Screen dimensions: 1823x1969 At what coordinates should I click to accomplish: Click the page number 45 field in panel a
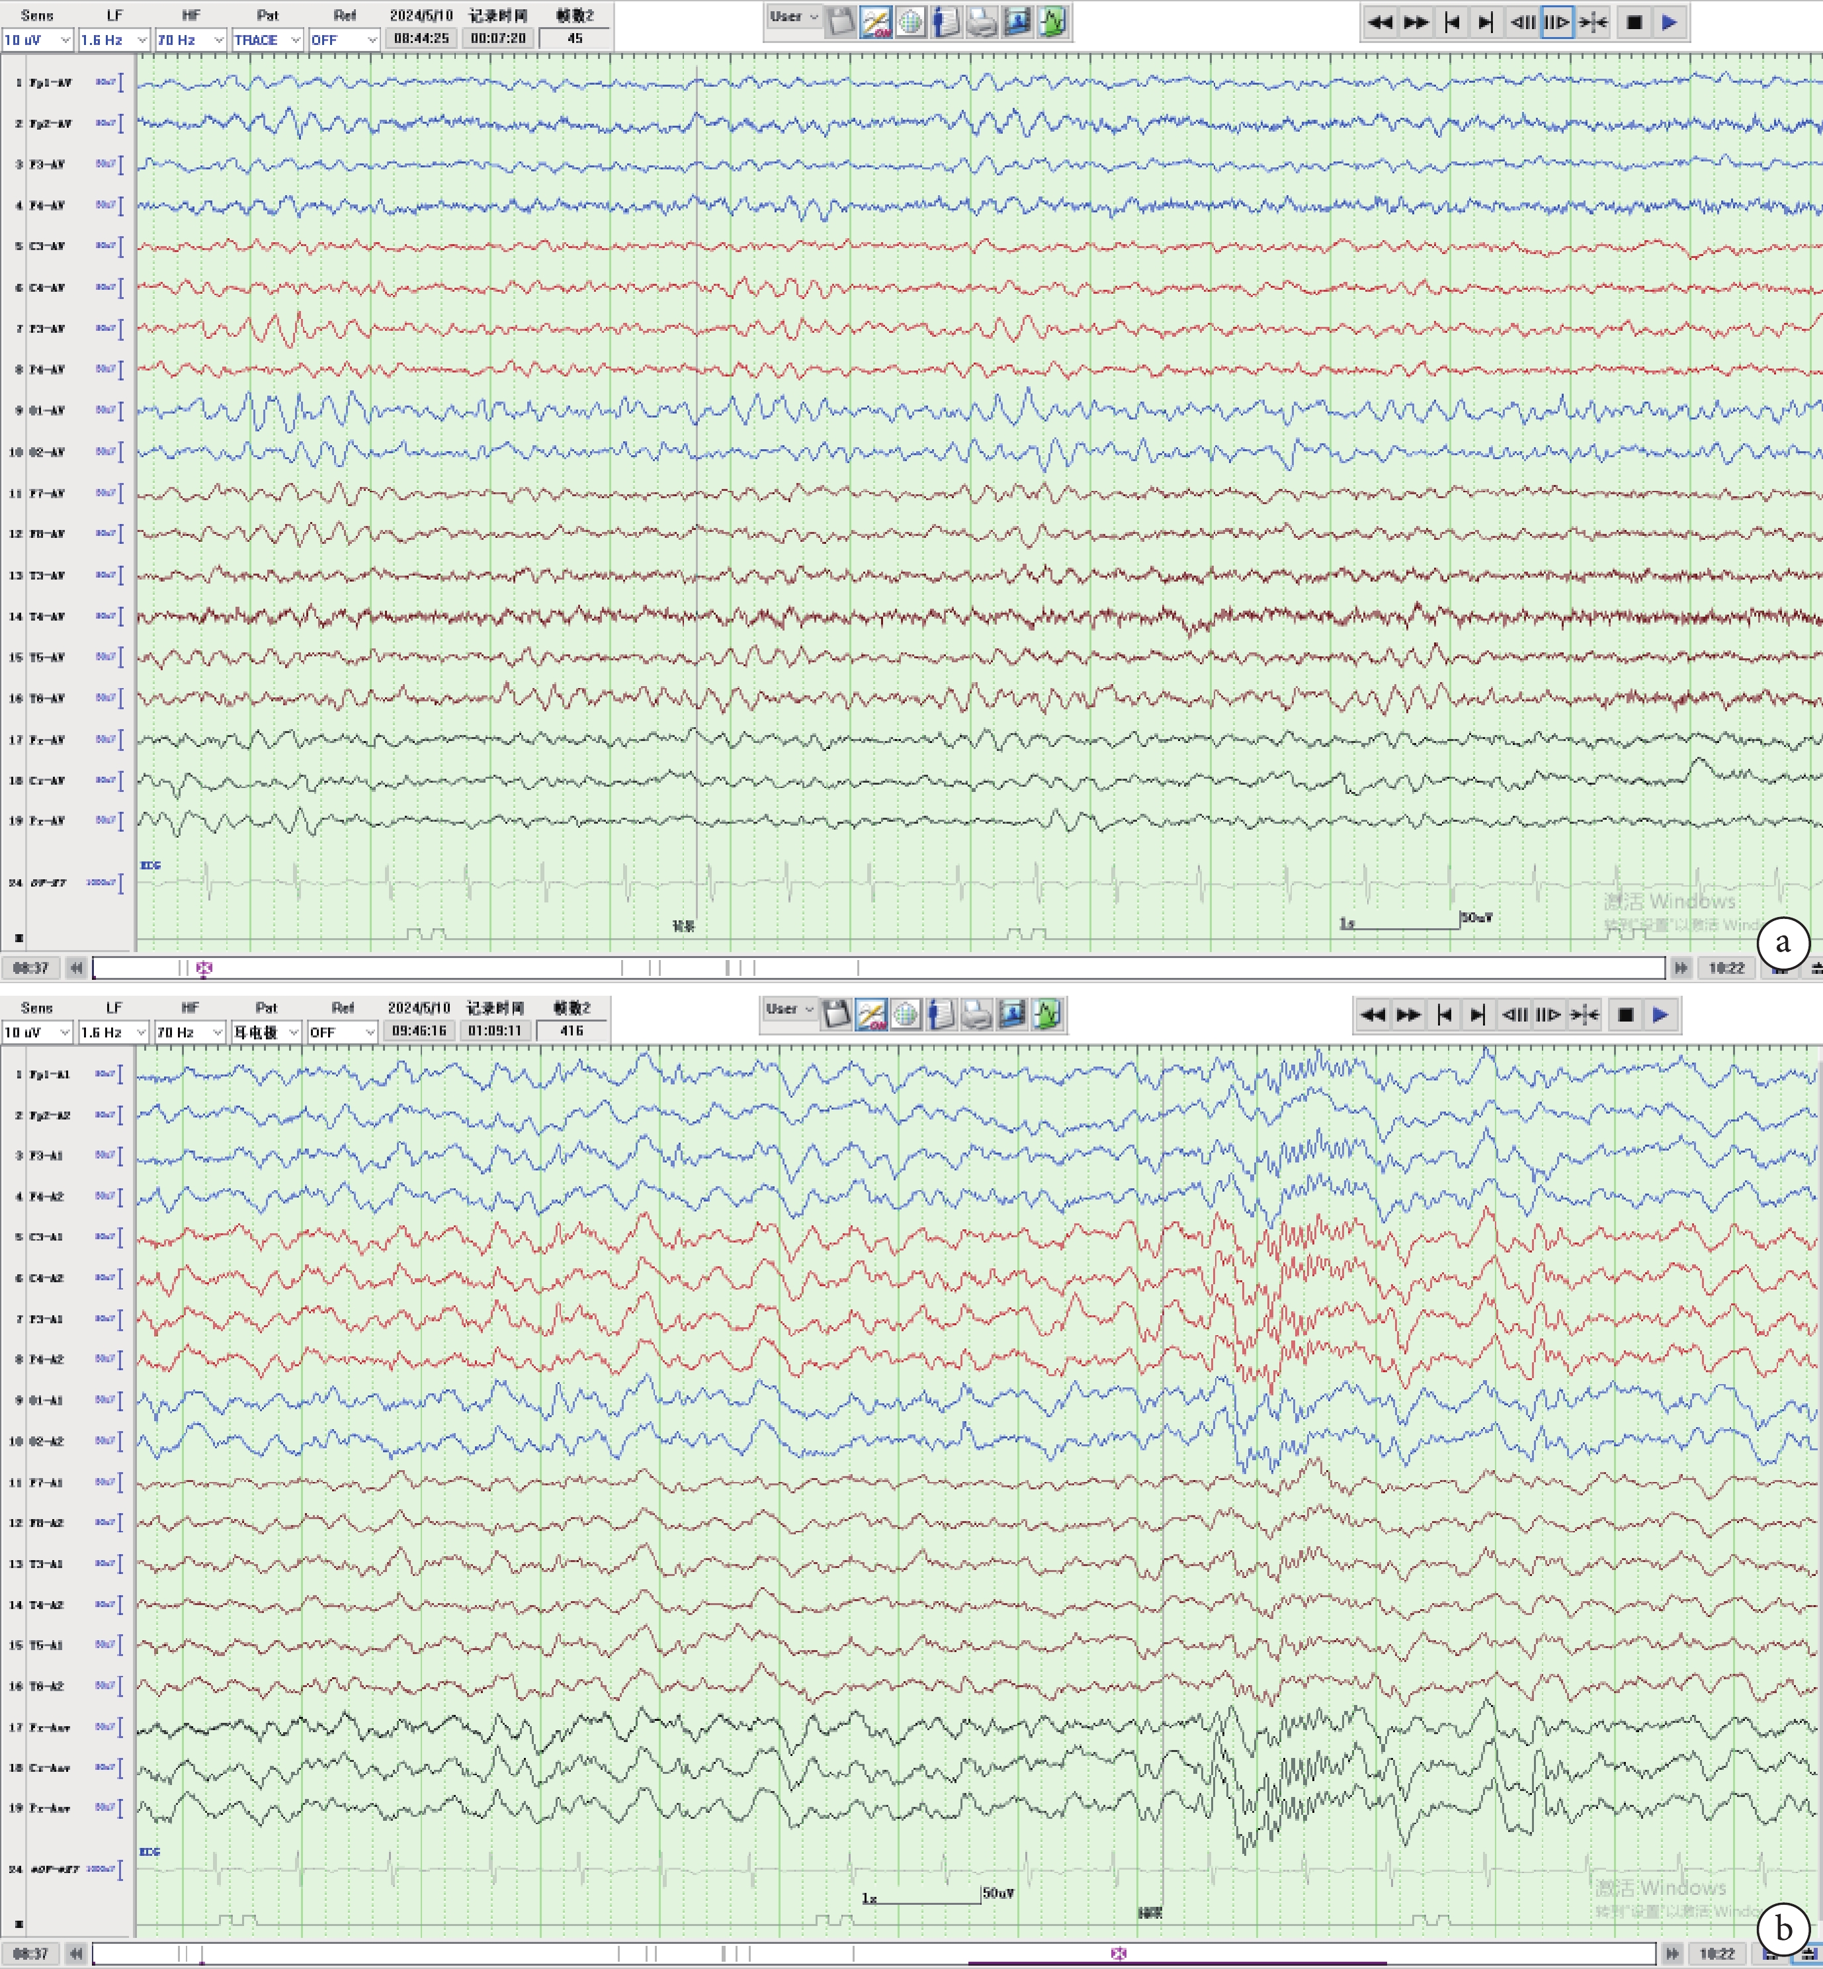(x=575, y=38)
